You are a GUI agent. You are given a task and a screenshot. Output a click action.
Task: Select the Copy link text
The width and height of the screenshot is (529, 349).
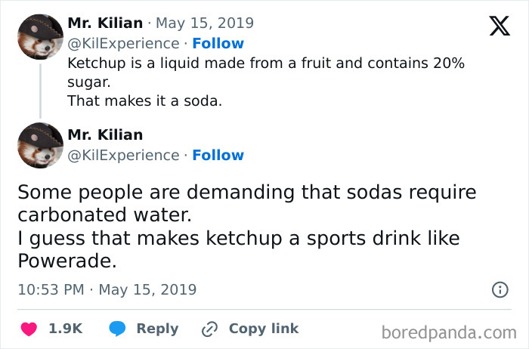point(264,329)
